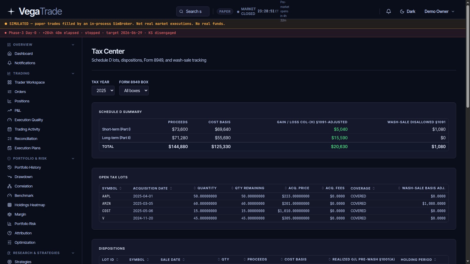Collapse the Portfolio & Risk section
The height and width of the screenshot is (264, 470).
[x=73, y=158]
